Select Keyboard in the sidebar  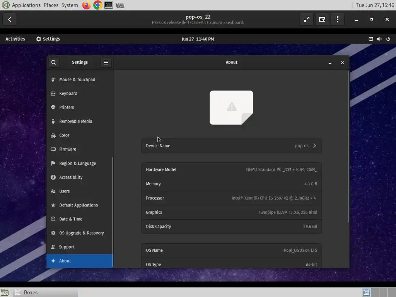[80, 94]
